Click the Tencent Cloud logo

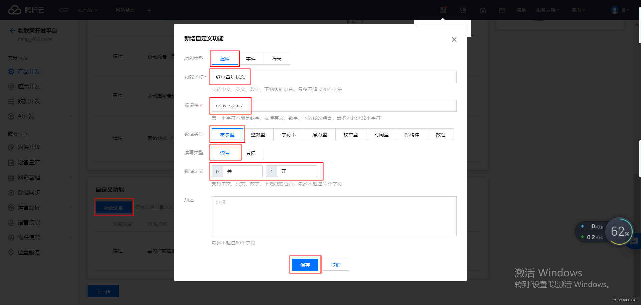pyautogui.click(x=26, y=10)
